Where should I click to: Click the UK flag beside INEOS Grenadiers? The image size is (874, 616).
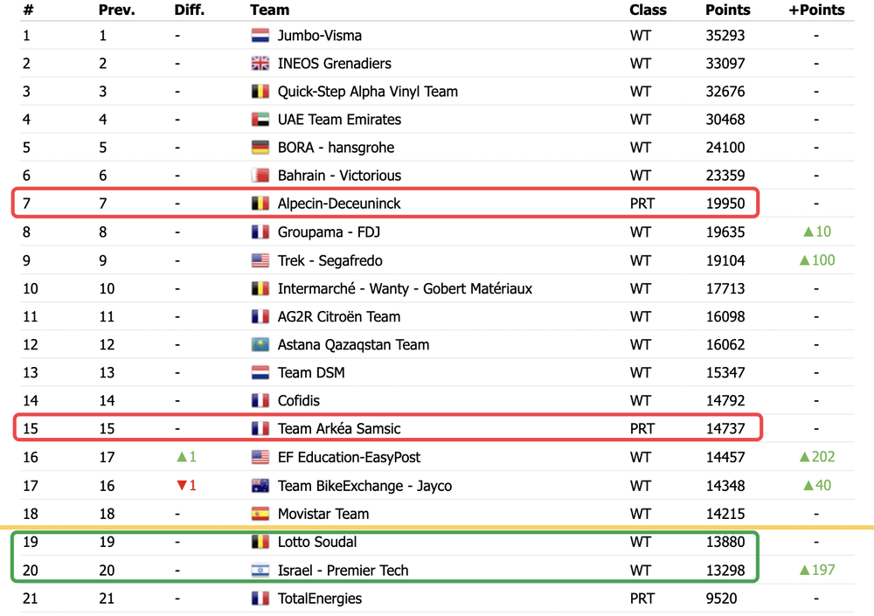point(260,64)
